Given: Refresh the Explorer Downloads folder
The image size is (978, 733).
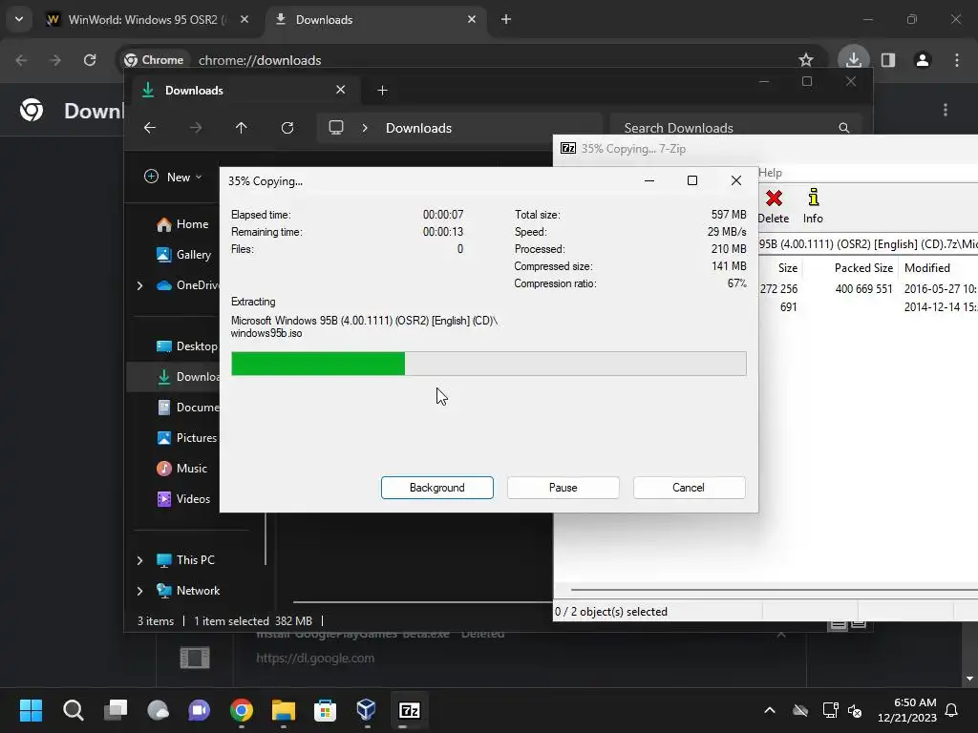Looking at the screenshot, I should pos(287,128).
